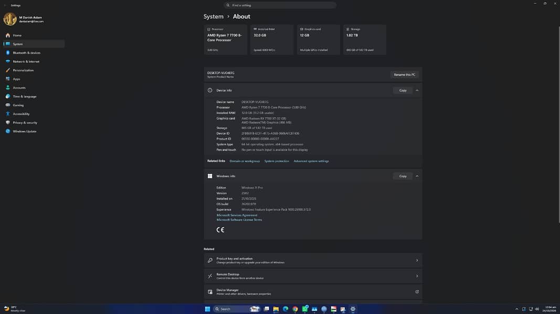
Task: Click the Device Manager icon
Action: pos(210,292)
